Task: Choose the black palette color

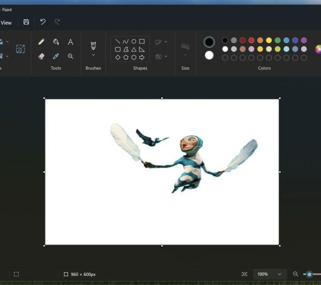Action: pyautogui.click(x=225, y=40)
